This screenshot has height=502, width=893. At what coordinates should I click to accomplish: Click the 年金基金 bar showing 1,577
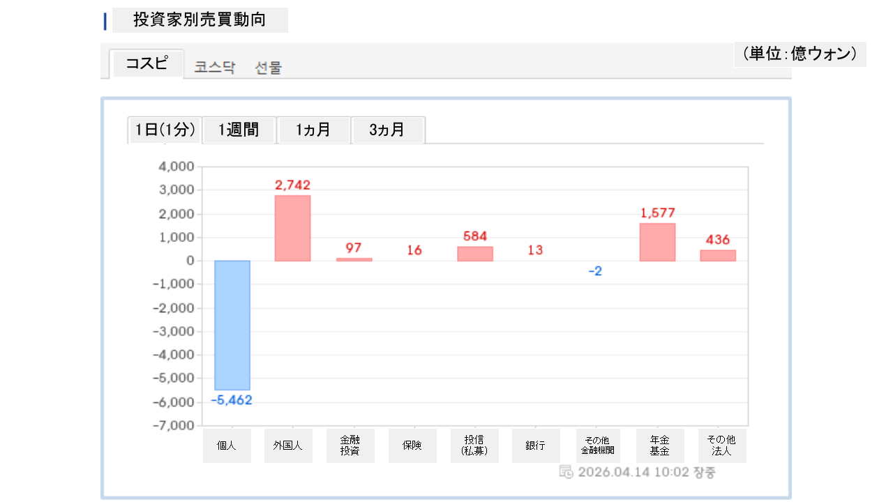coord(657,242)
